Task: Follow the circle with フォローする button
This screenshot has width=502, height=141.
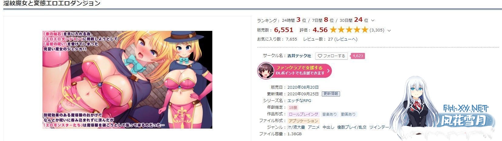Action: click(331, 56)
